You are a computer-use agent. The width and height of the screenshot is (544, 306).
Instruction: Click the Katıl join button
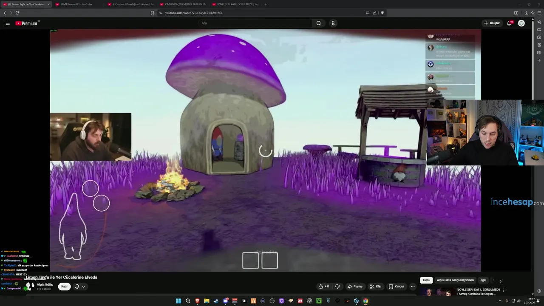[64, 286]
